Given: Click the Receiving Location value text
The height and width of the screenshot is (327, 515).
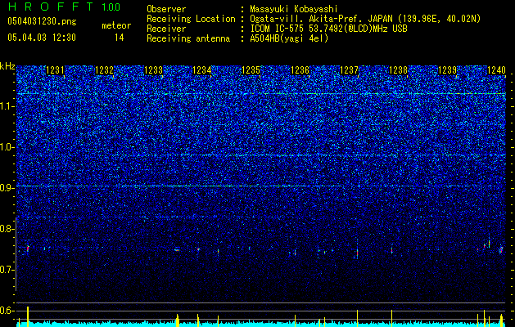Looking at the screenshot, I should 365,19.
